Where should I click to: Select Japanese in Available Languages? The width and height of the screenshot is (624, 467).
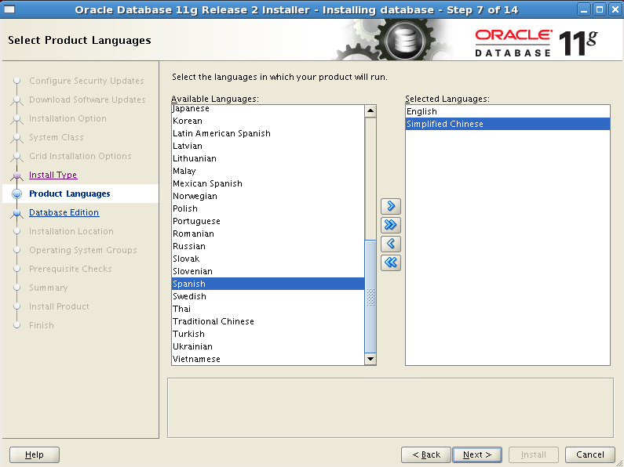pos(268,108)
